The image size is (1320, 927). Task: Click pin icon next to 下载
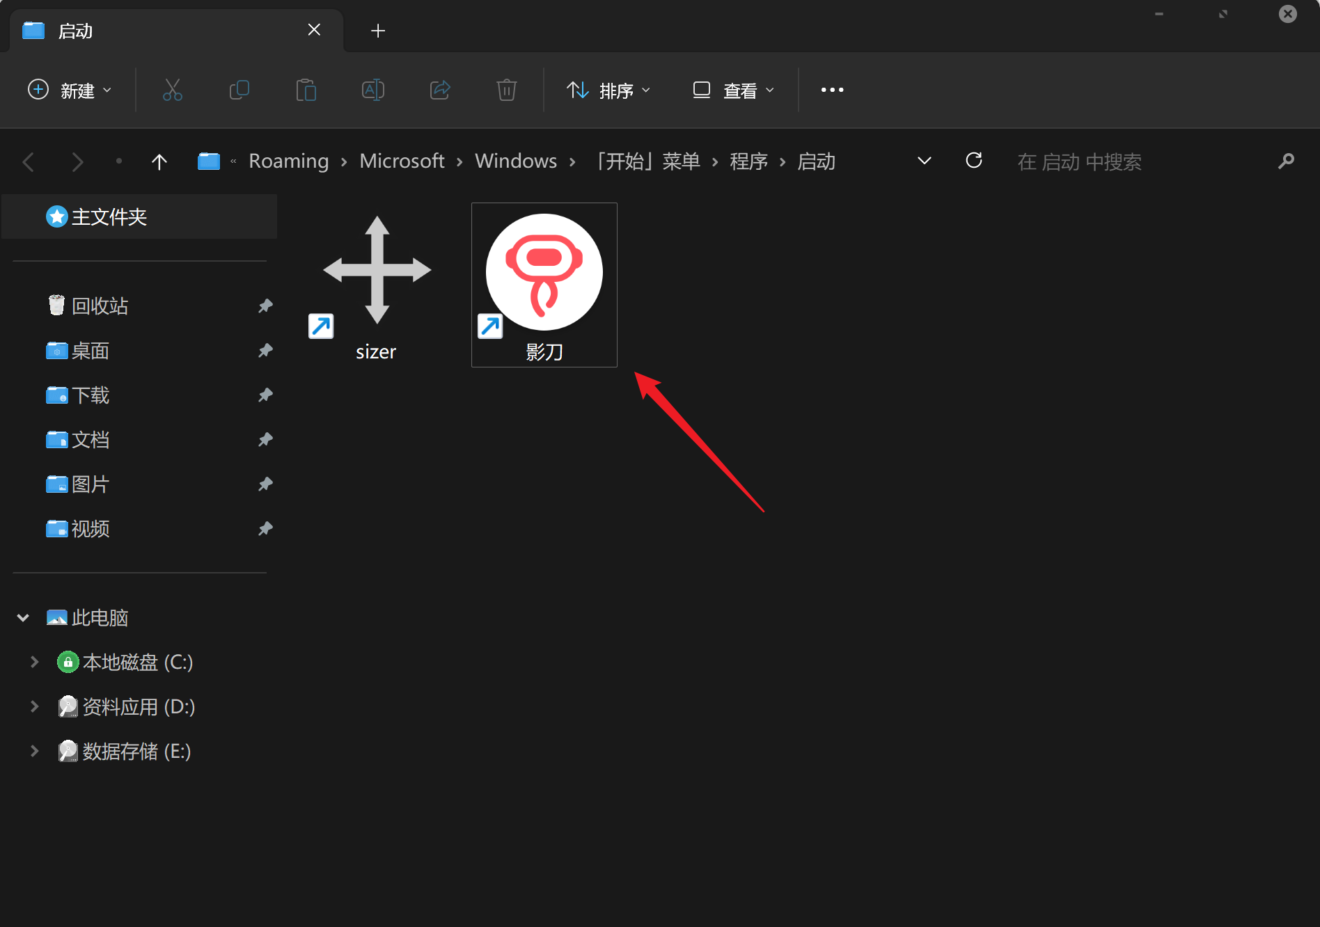265,395
